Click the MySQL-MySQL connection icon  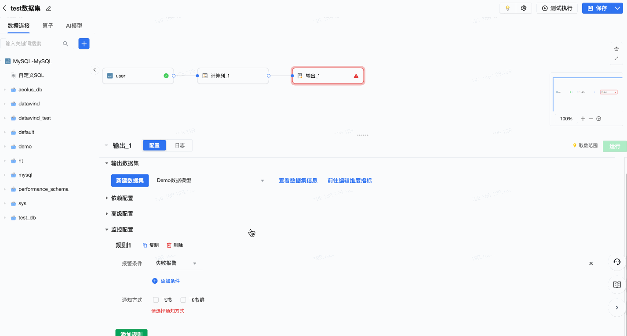tap(7, 61)
